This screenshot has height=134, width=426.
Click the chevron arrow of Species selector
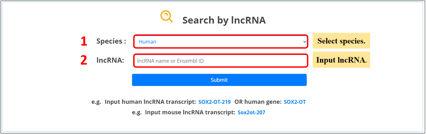tap(305, 42)
